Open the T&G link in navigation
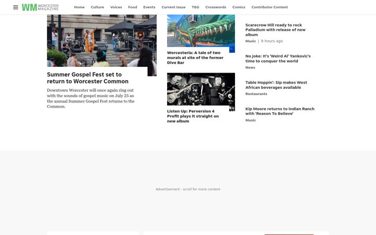Viewport: 376px width, 235px height. 195,7
